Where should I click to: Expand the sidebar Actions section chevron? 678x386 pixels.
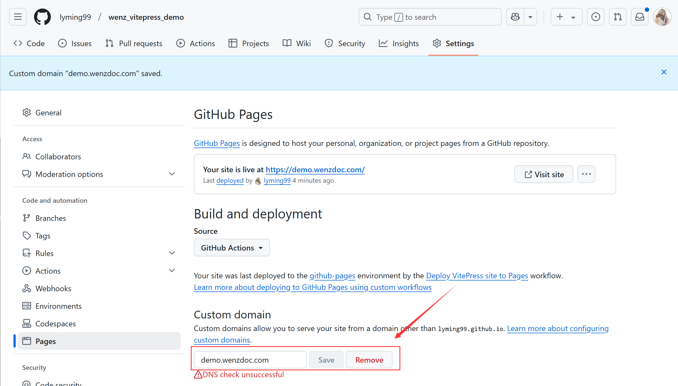tap(172, 271)
